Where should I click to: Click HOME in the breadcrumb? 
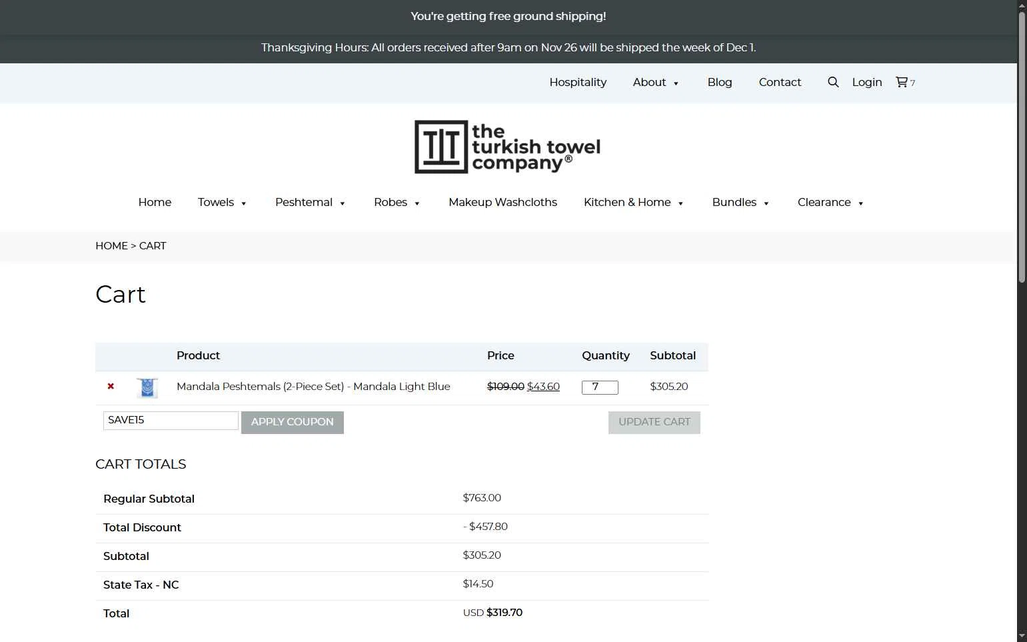(111, 245)
